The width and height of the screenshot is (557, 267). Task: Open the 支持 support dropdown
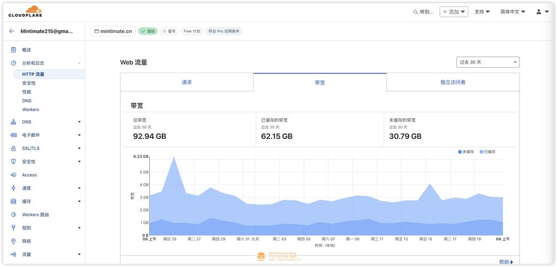tap(482, 12)
